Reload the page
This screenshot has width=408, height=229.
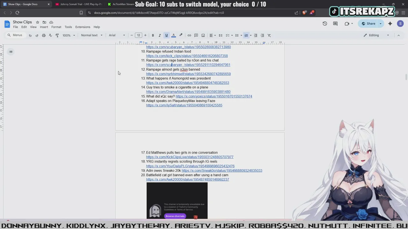coord(17,13)
